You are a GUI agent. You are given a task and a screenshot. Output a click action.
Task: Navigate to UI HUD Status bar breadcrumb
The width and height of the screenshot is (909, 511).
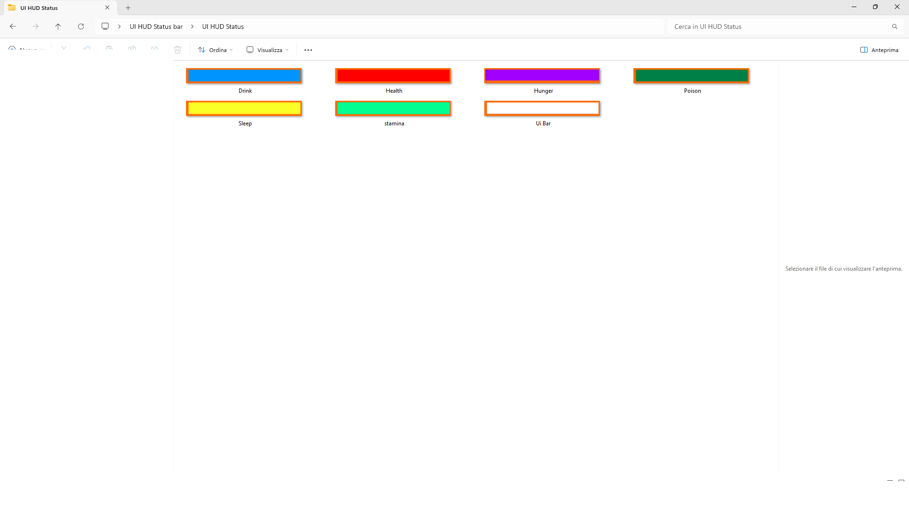tap(156, 26)
